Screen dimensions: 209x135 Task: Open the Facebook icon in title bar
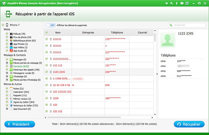click(x=177, y=3)
